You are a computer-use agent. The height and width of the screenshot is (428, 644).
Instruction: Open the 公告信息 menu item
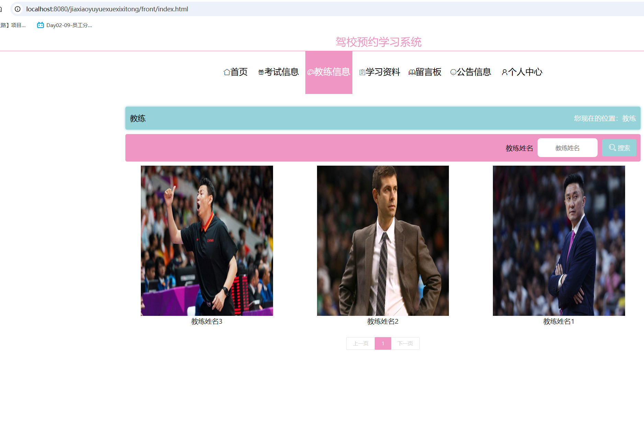coord(471,72)
